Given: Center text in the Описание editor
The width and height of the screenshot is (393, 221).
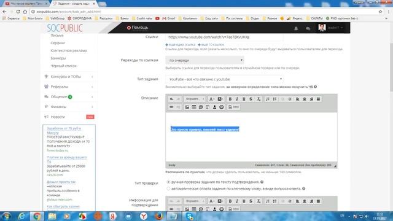Looking at the screenshot, I should [305, 99].
